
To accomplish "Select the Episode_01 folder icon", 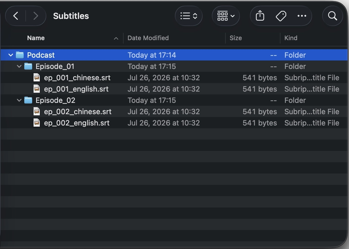I will 28,66.
